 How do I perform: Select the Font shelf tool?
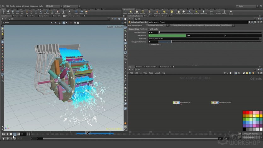click(x=63, y=12)
